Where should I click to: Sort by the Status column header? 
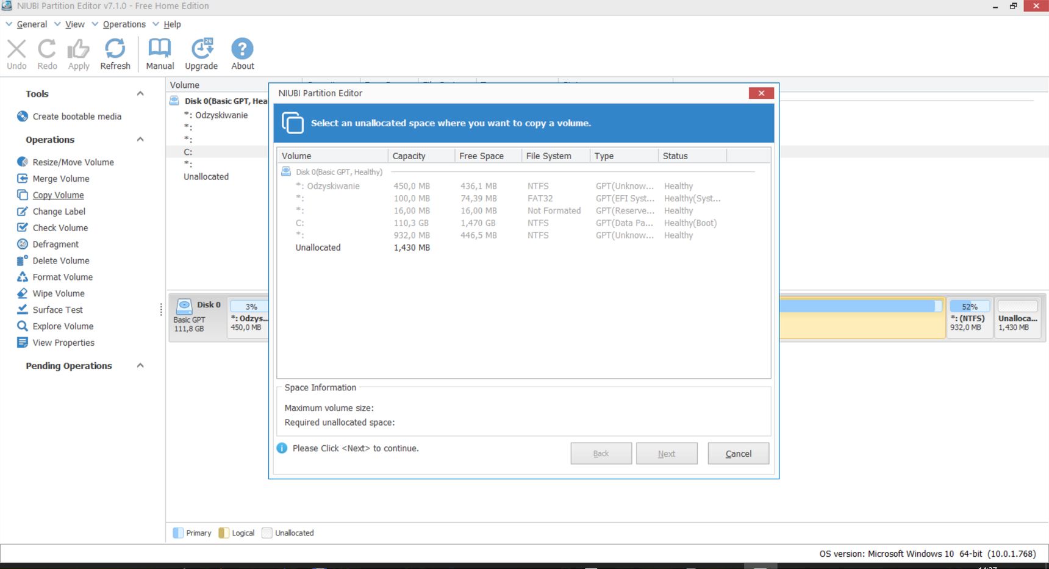pyautogui.click(x=692, y=156)
